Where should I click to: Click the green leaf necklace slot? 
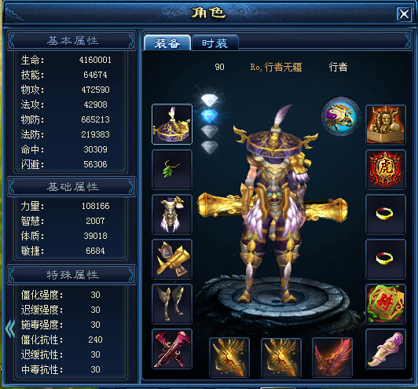tap(172, 170)
